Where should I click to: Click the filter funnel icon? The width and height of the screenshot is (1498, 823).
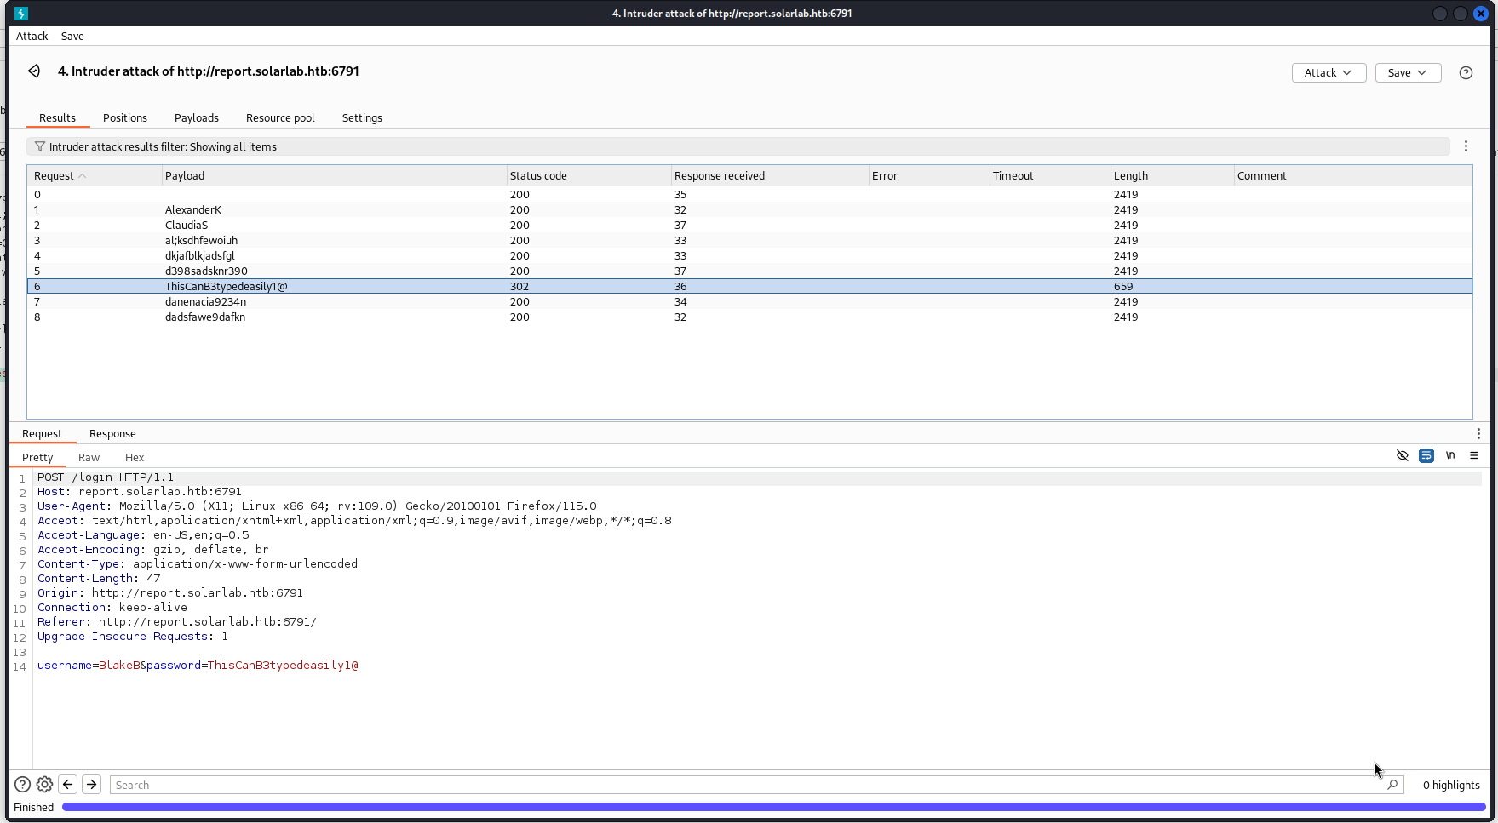39,146
